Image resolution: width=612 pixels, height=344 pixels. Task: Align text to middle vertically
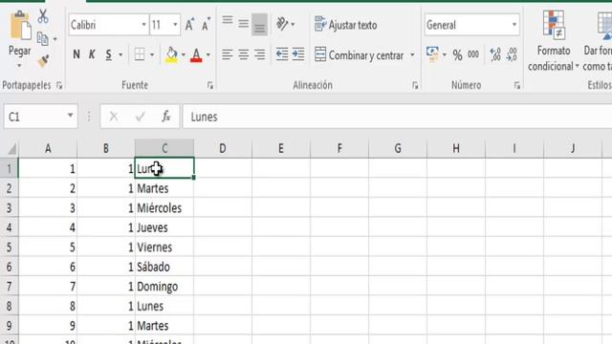point(244,24)
